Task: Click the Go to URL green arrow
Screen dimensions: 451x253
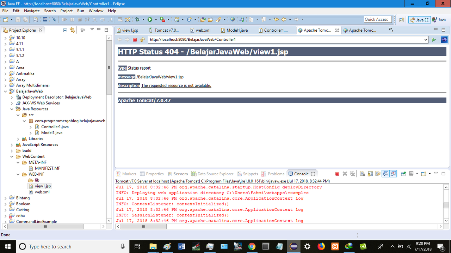Action: [x=434, y=40]
